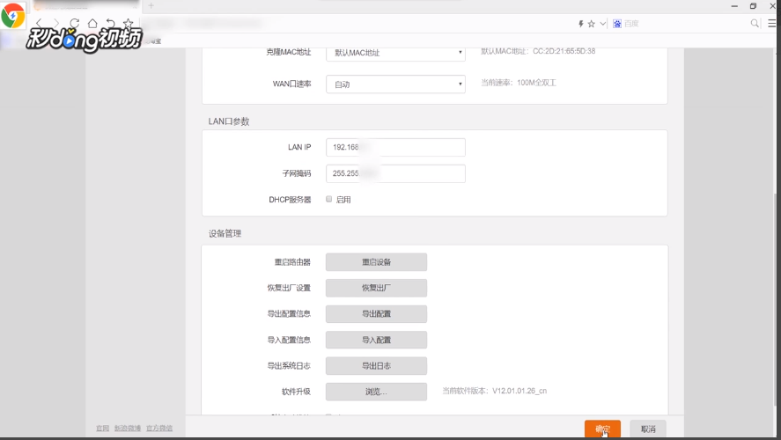Viewport: 781px width, 440px height.
Task: Go forward with the browser forward arrow
Action: point(56,24)
